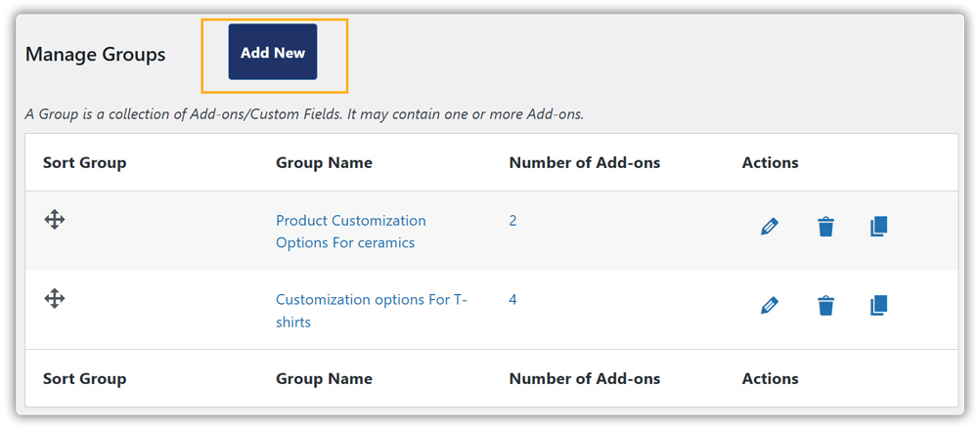
Task: Click the Manage Groups heading
Action: click(x=96, y=55)
